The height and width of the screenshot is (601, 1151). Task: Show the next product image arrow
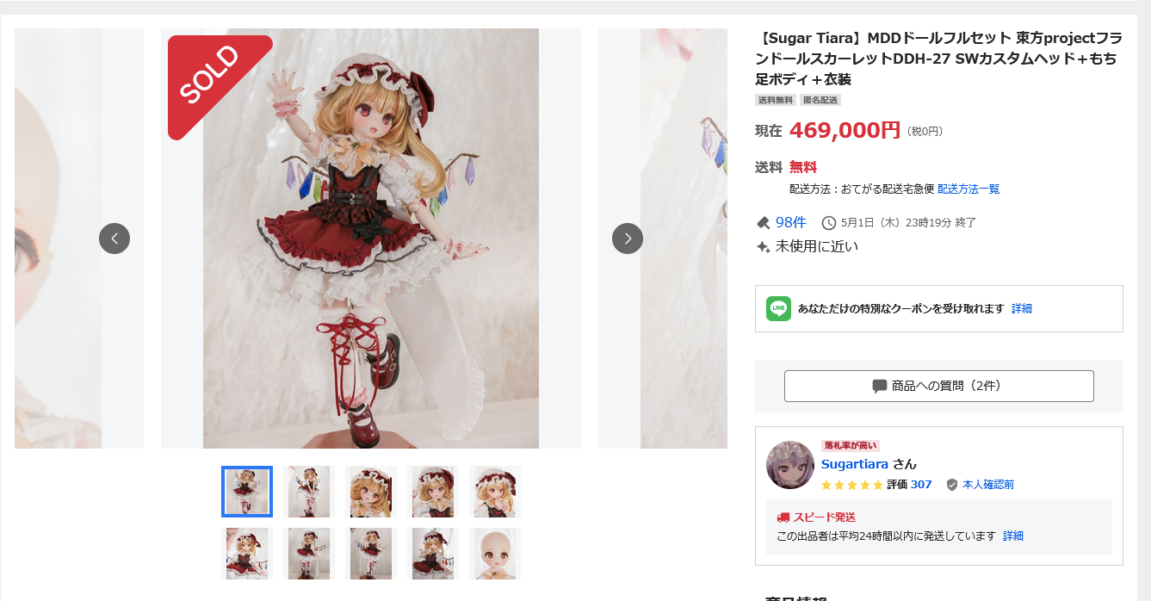[628, 239]
